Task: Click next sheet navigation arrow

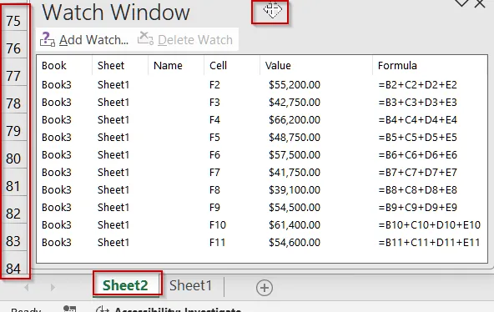Action: click(53, 287)
